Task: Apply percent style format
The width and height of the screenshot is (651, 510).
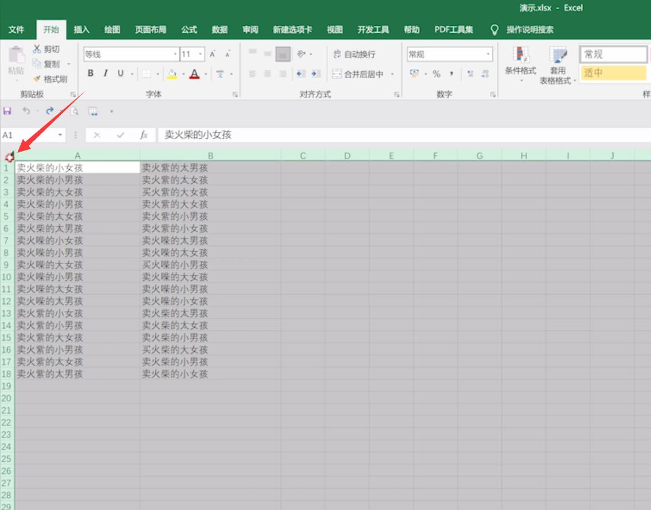Action: coord(436,74)
